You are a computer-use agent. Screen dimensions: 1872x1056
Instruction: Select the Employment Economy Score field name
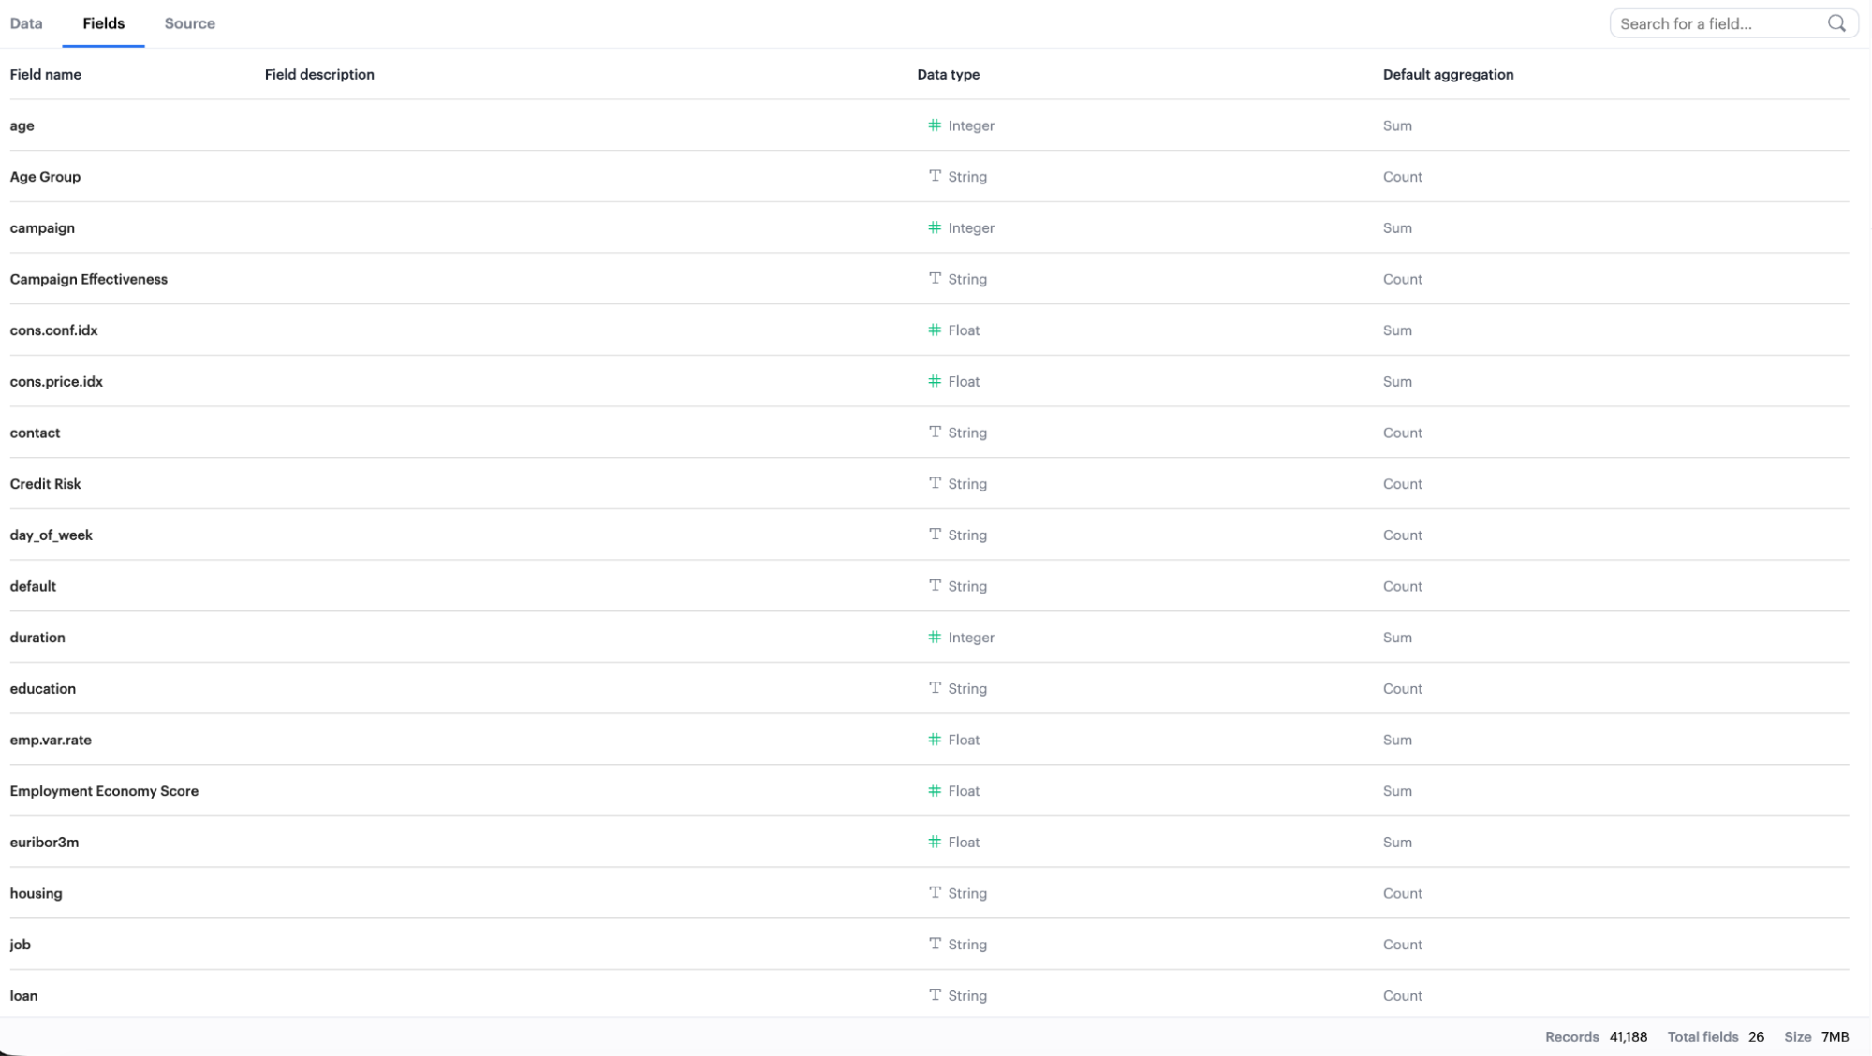(104, 791)
